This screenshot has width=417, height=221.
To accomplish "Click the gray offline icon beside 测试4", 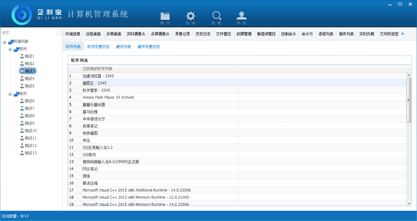I will pyautogui.click(x=22, y=79).
